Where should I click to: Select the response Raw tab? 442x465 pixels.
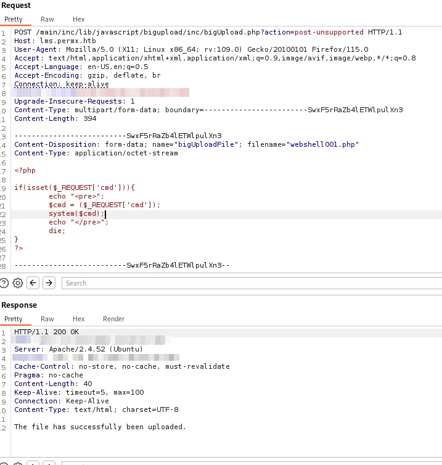coord(47,319)
